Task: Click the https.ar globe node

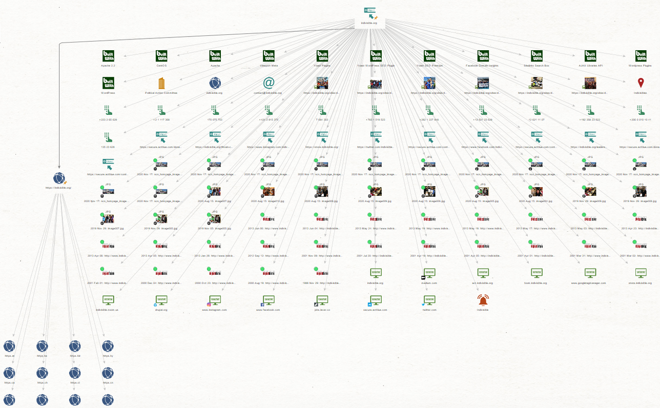Action: [x=10, y=346]
